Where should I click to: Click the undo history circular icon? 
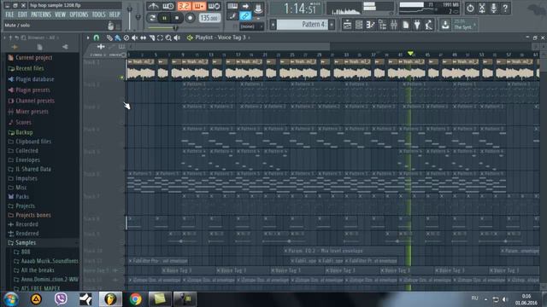pyautogui.click(x=470, y=8)
